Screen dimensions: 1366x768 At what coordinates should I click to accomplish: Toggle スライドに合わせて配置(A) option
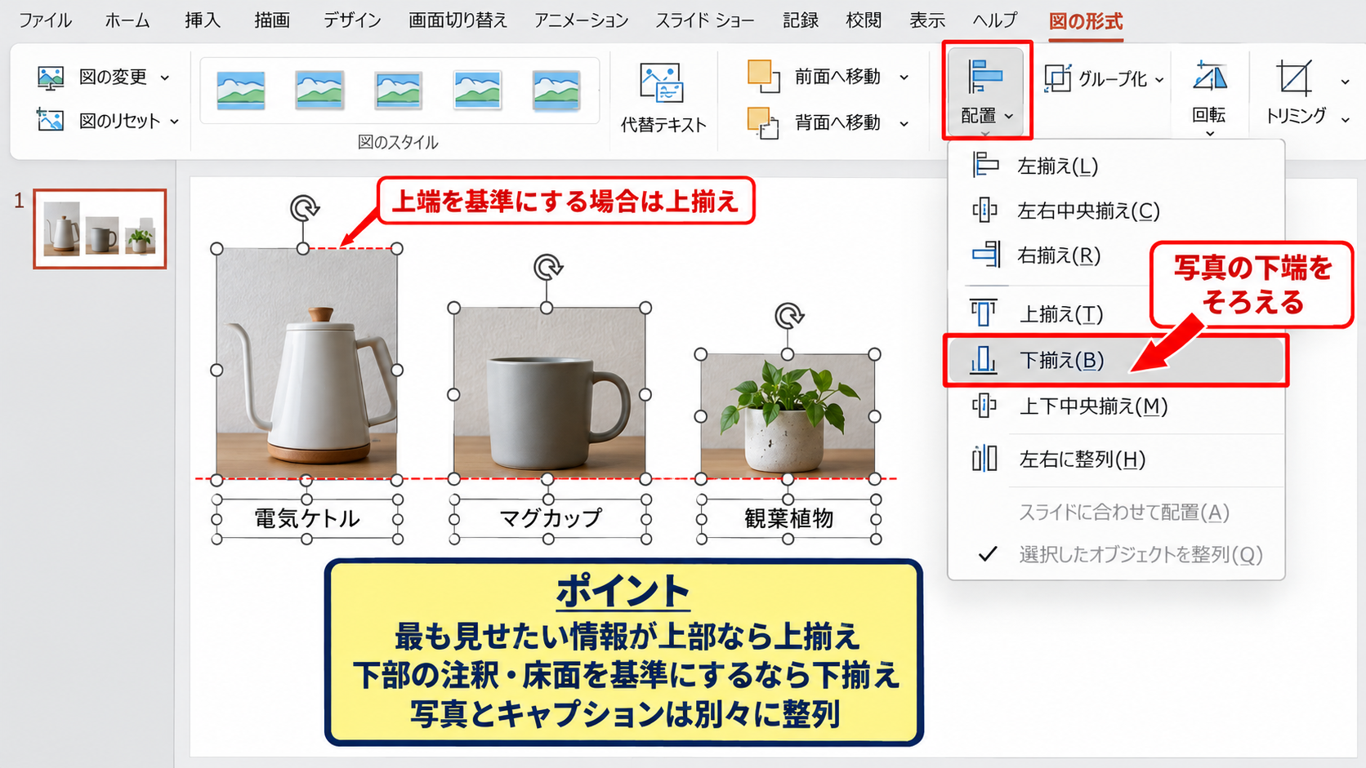[x=1116, y=513]
